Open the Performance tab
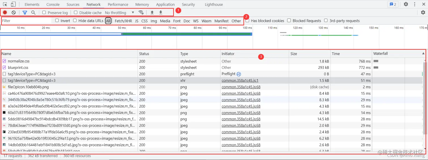The width and height of the screenshot is (428, 160). coord(118,5)
